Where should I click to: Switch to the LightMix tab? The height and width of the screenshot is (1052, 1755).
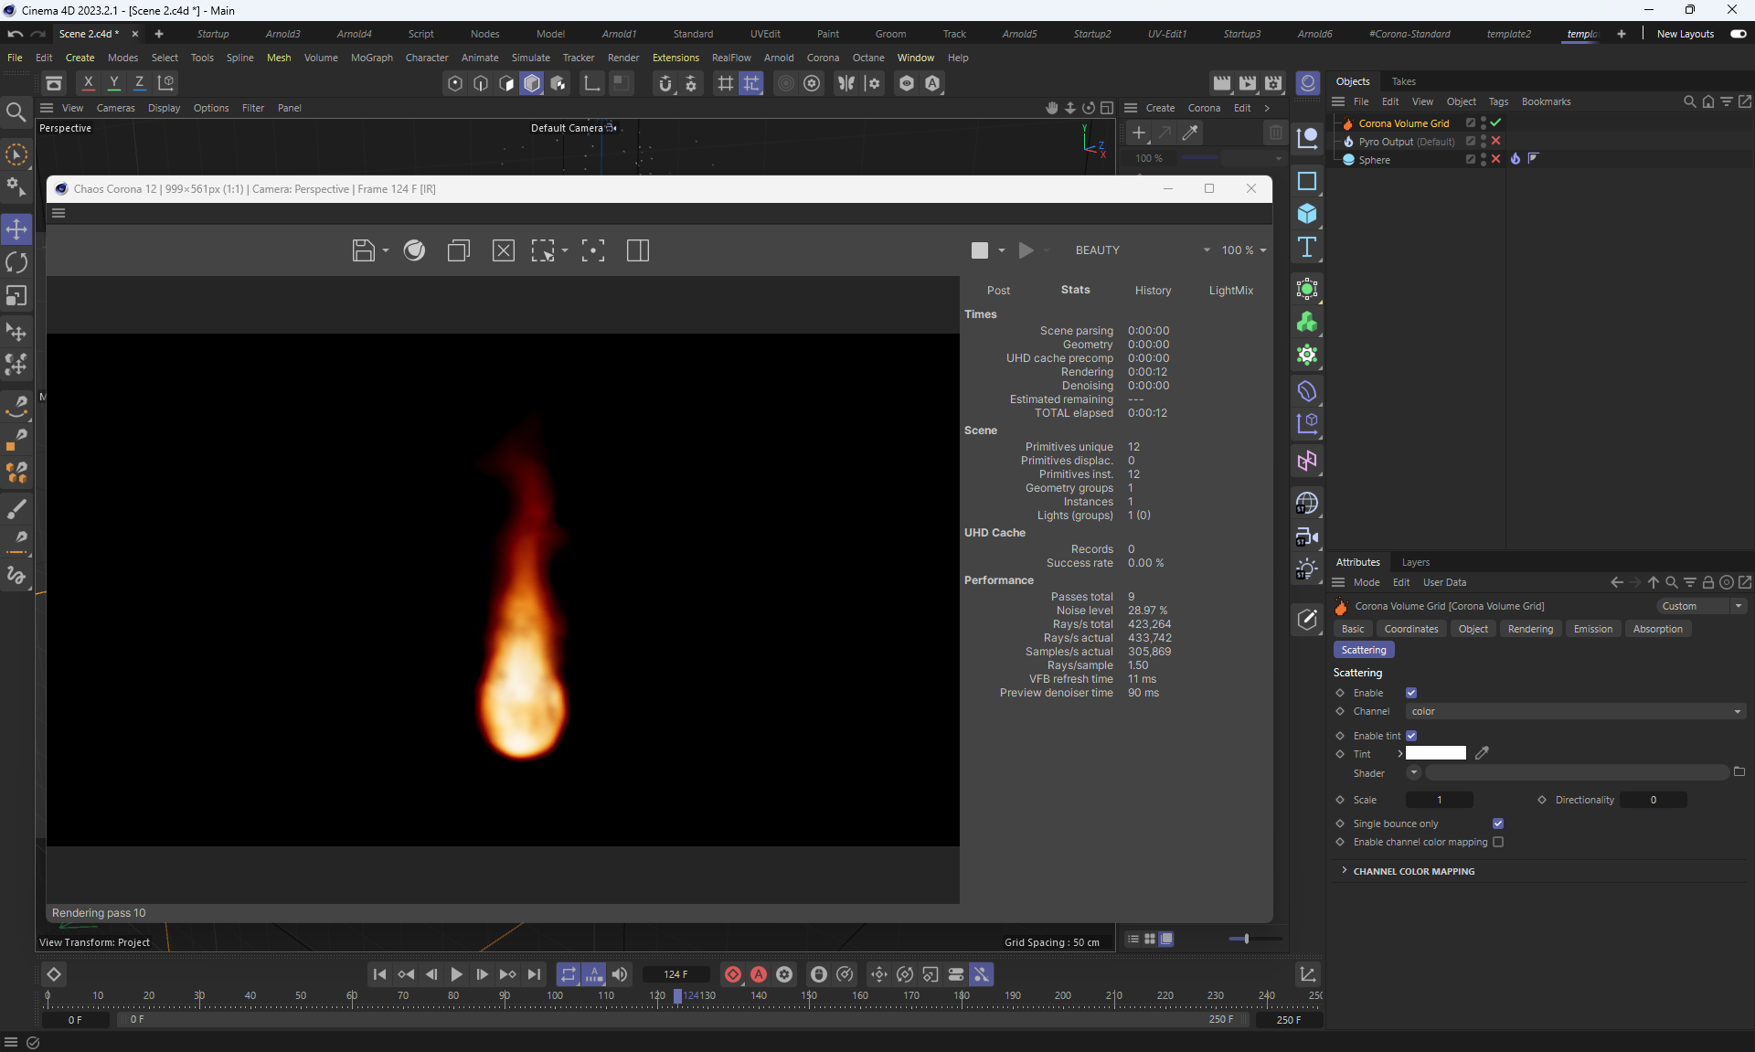click(1230, 291)
